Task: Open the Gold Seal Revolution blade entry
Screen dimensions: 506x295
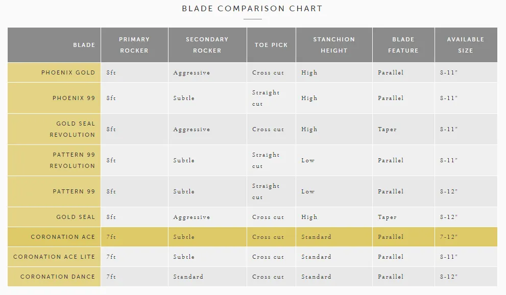Action: 73,129
